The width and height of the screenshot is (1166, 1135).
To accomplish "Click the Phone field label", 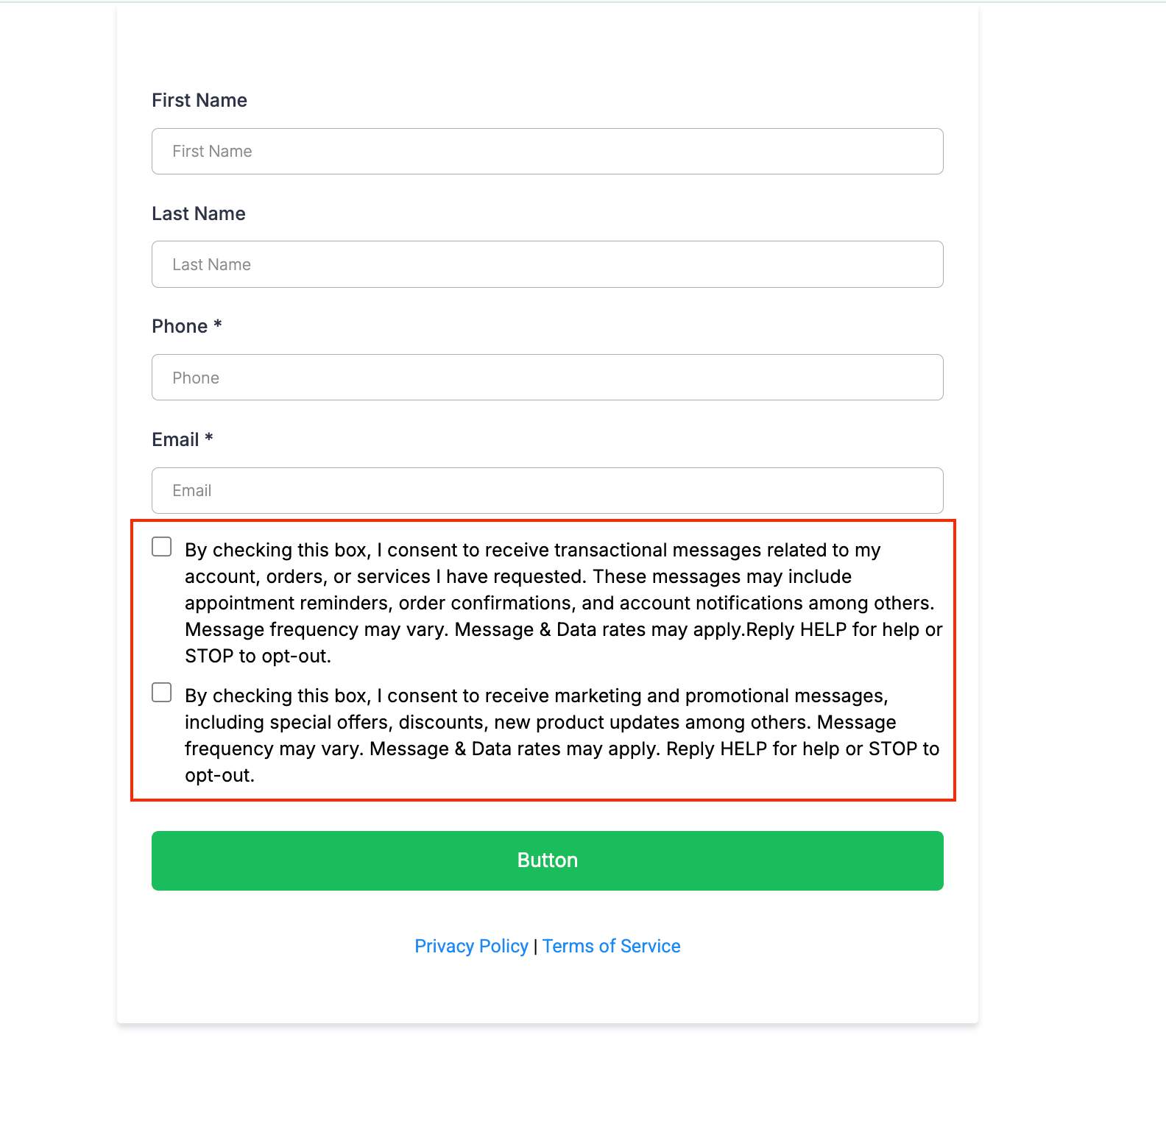I will click(x=180, y=326).
